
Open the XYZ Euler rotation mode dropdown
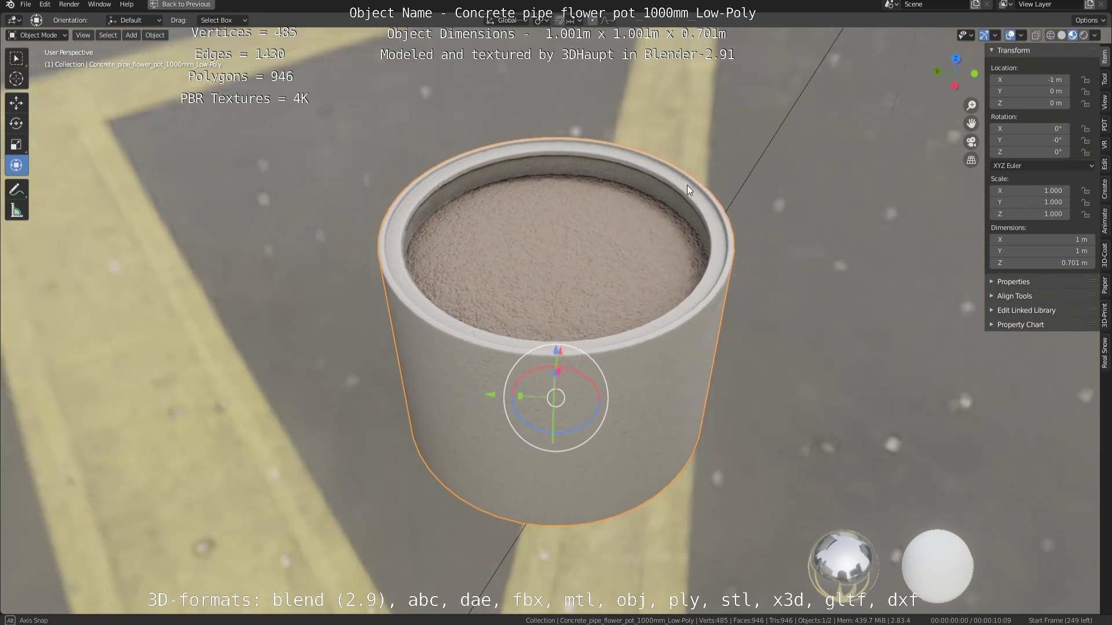click(1042, 166)
